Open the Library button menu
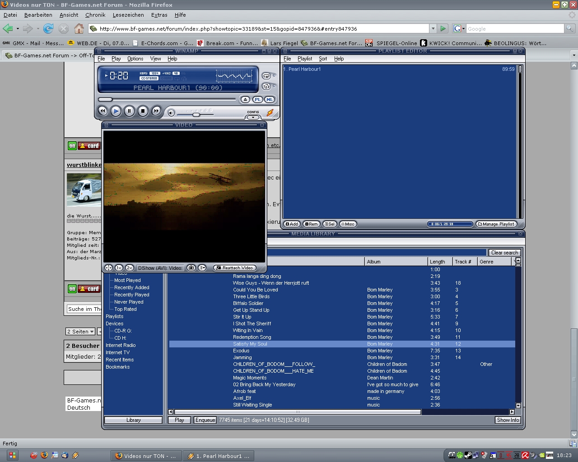The width and height of the screenshot is (578, 462). point(133,420)
